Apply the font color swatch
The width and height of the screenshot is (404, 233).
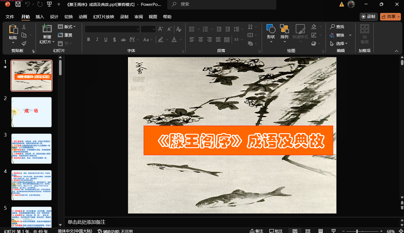174,40
